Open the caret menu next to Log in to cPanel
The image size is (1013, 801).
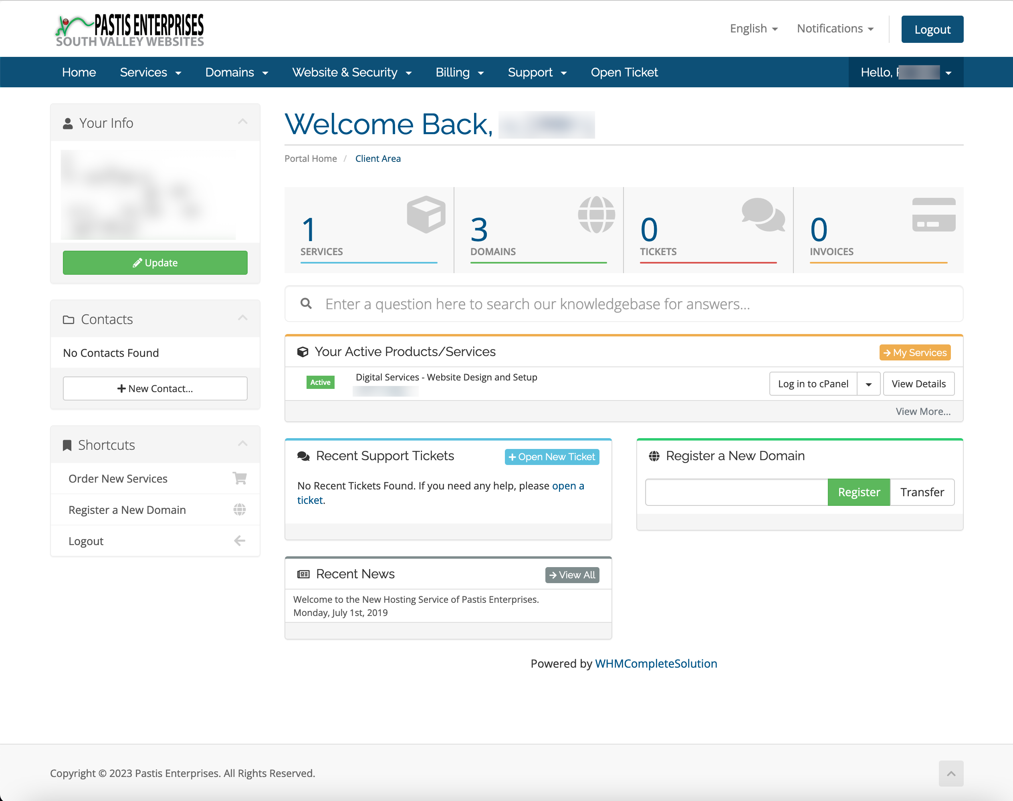click(x=868, y=384)
